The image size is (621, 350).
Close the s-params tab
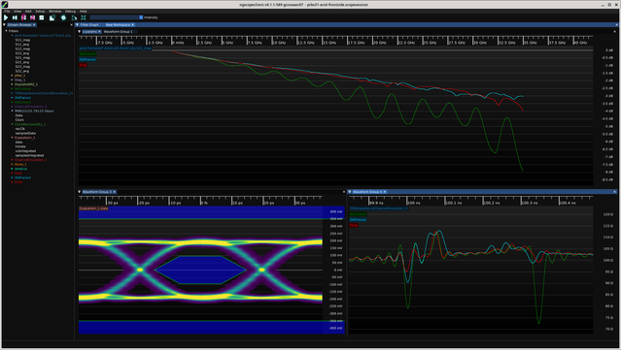pyautogui.click(x=99, y=31)
